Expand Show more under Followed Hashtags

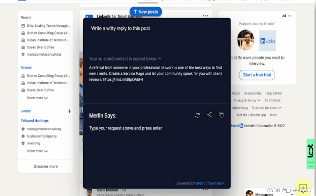[37, 151]
